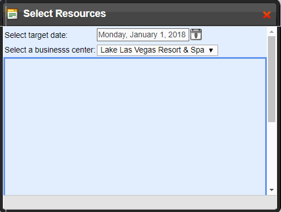281x212 pixels.
Task: Click the arrow beside Lake Las Vegas Resort
Action: 211,50
